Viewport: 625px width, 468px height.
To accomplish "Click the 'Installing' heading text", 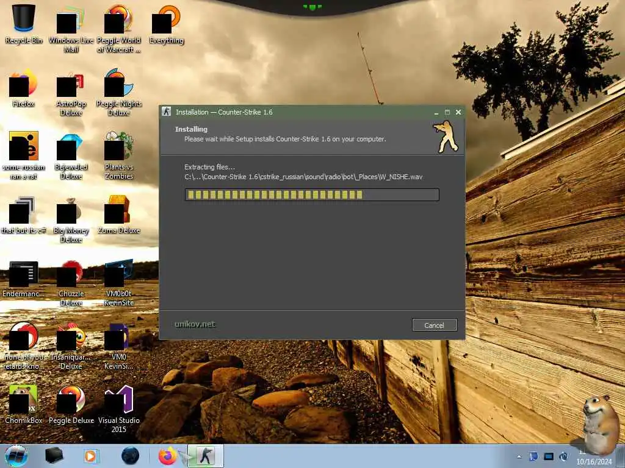I will pyautogui.click(x=191, y=129).
